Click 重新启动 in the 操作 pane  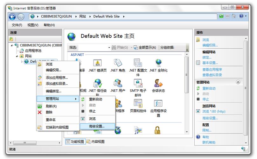tap(209, 88)
